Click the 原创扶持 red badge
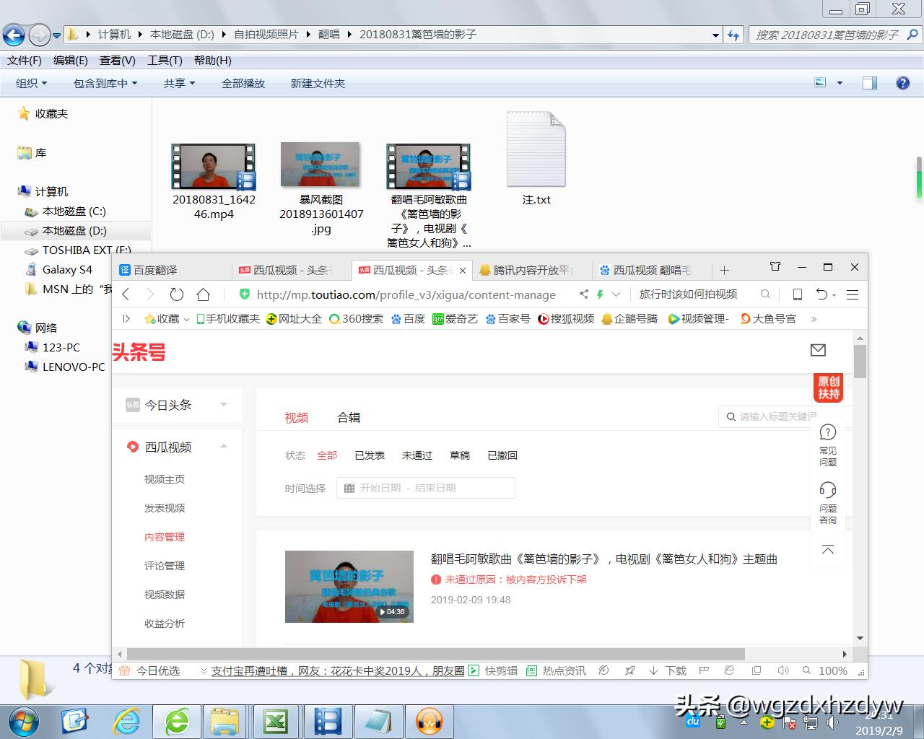 point(829,388)
